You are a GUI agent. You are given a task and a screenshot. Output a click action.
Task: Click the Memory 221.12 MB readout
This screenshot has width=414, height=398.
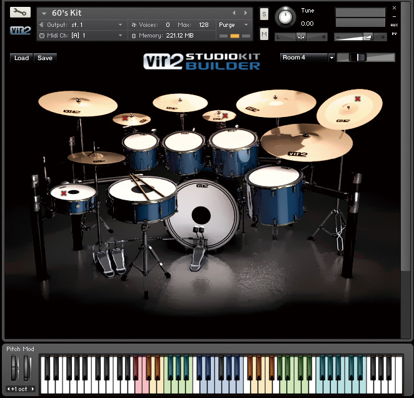(180, 36)
